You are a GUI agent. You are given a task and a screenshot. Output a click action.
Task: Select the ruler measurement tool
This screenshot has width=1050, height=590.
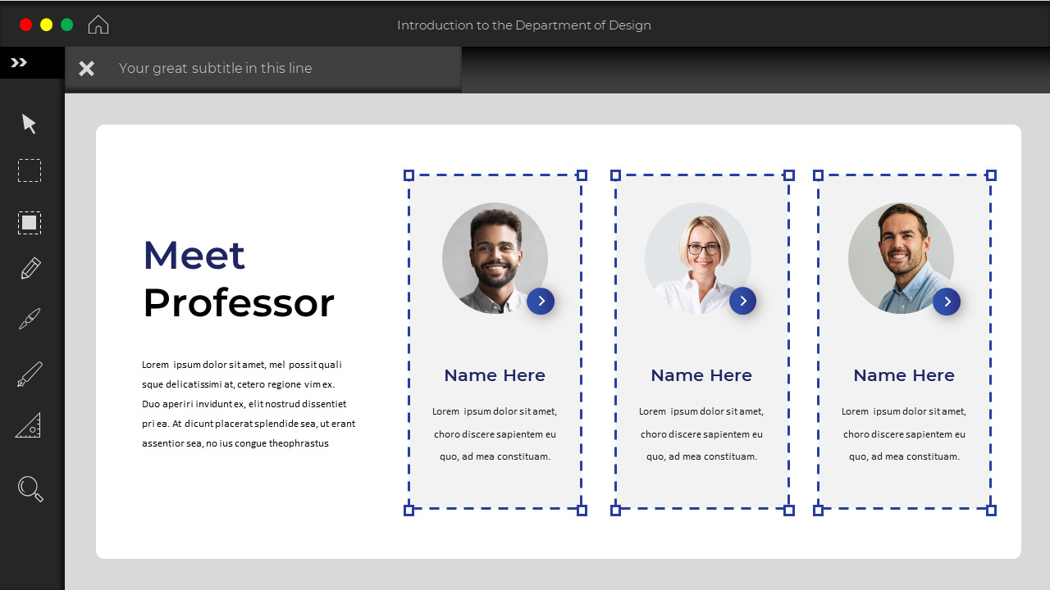click(x=29, y=425)
